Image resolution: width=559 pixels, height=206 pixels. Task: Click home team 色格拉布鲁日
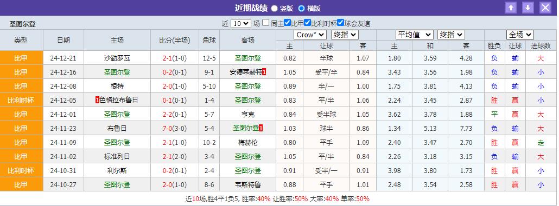pyautogui.click(x=119, y=100)
